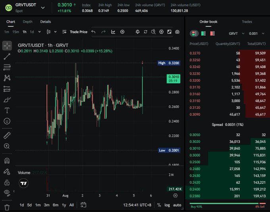Screen dimensions: 270x212
Task: Toggle the magnet snap mode
Action: pyautogui.click(x=7, y=161)
